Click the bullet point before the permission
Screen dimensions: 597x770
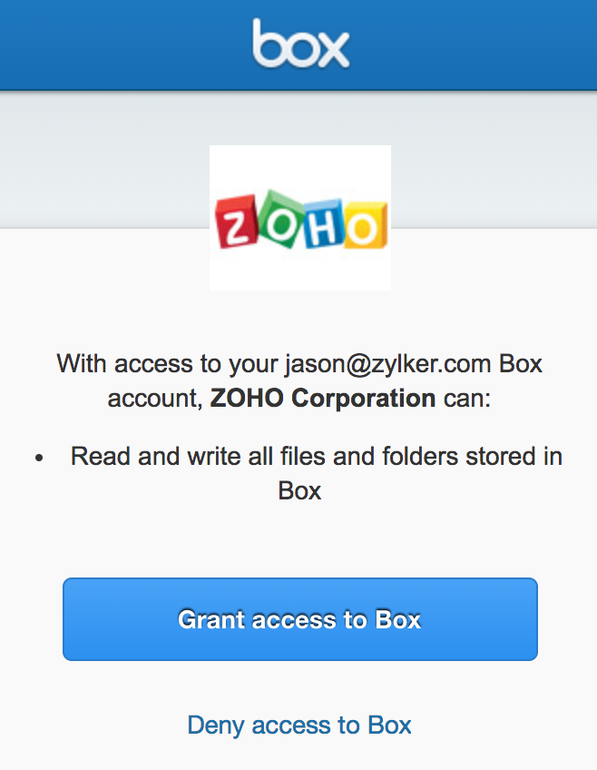[39, 458]
